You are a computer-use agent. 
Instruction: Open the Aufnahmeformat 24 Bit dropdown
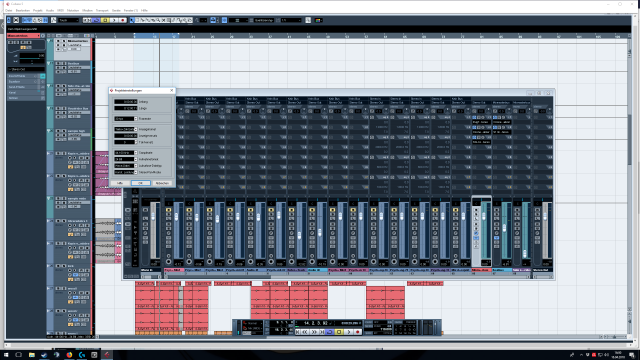click(126, 159)
